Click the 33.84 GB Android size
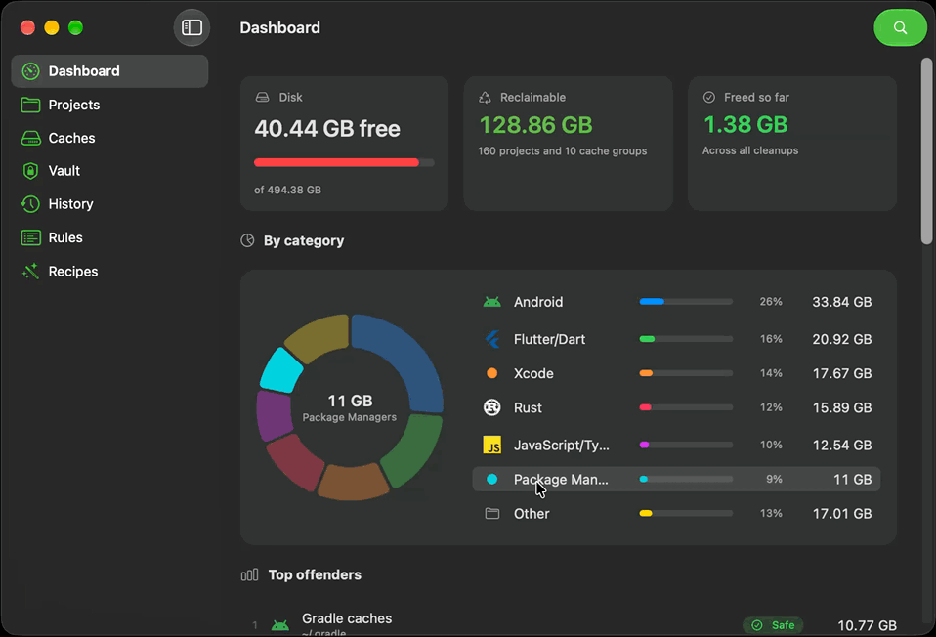 pyautogui.click(x=841, y=302)
